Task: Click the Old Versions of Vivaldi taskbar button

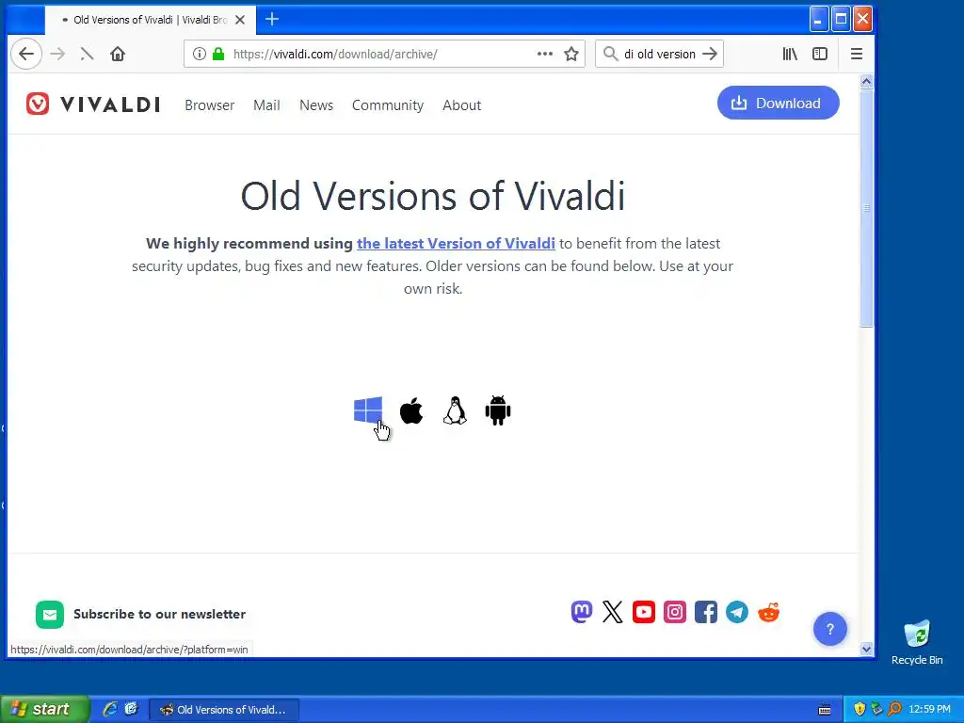Action: click(224, 710)
